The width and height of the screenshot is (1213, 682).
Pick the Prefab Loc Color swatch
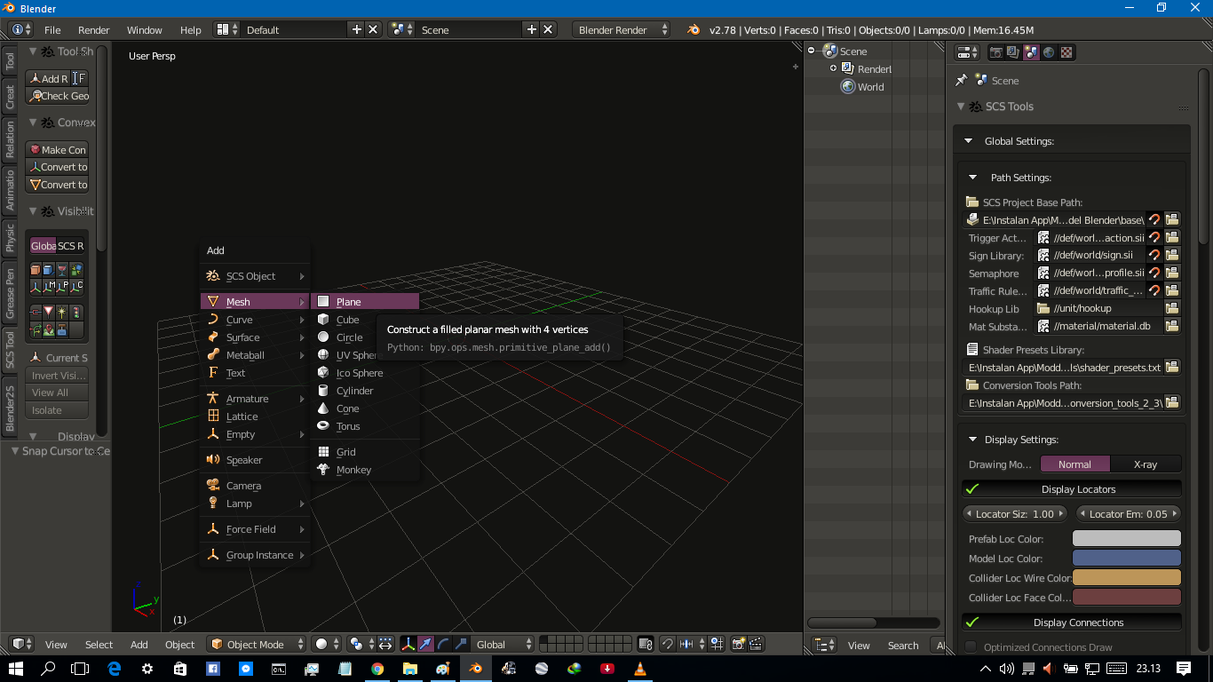pos(1126,538)
